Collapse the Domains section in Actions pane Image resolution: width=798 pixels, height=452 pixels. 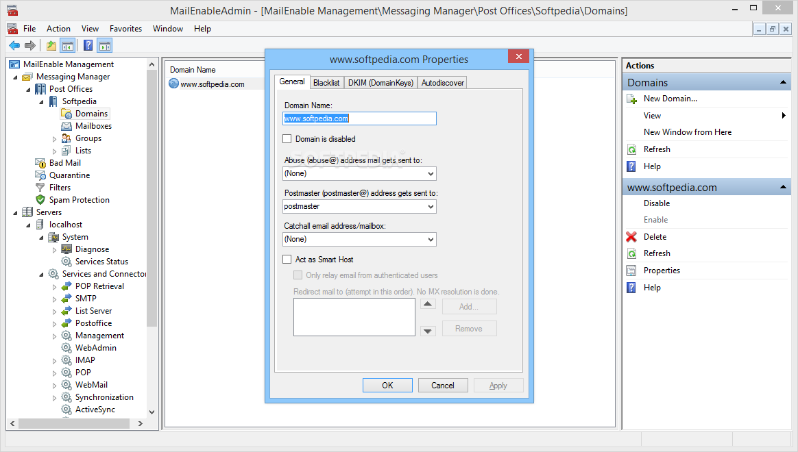(783, 82)
